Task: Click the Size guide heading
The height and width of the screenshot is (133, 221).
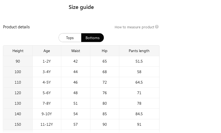Action: 81,7
